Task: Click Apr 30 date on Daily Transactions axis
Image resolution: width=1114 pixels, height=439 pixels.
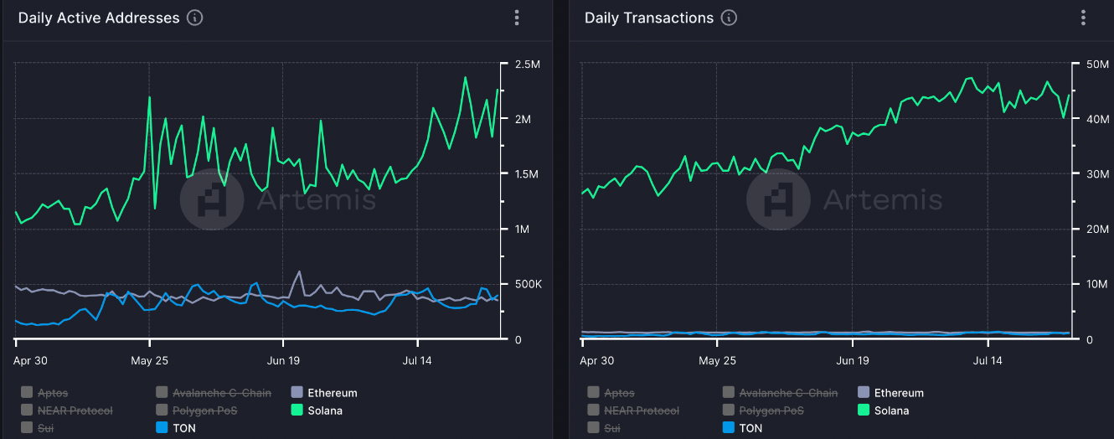Action: pyautogui.click(x=596, y=361)
